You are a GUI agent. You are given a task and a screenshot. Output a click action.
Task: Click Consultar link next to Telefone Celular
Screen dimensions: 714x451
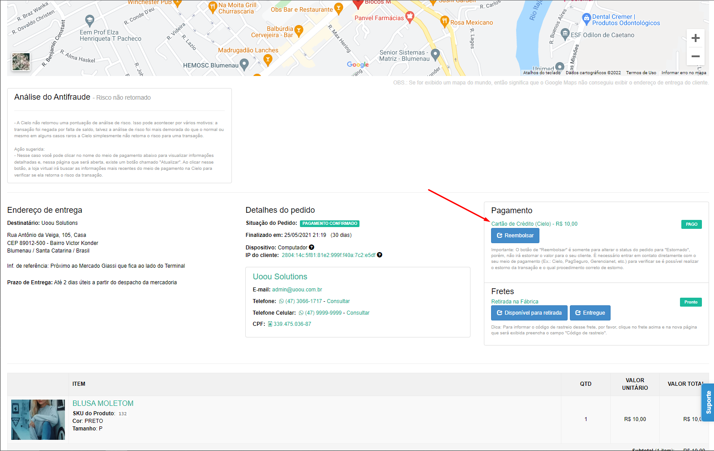[358, 313]
